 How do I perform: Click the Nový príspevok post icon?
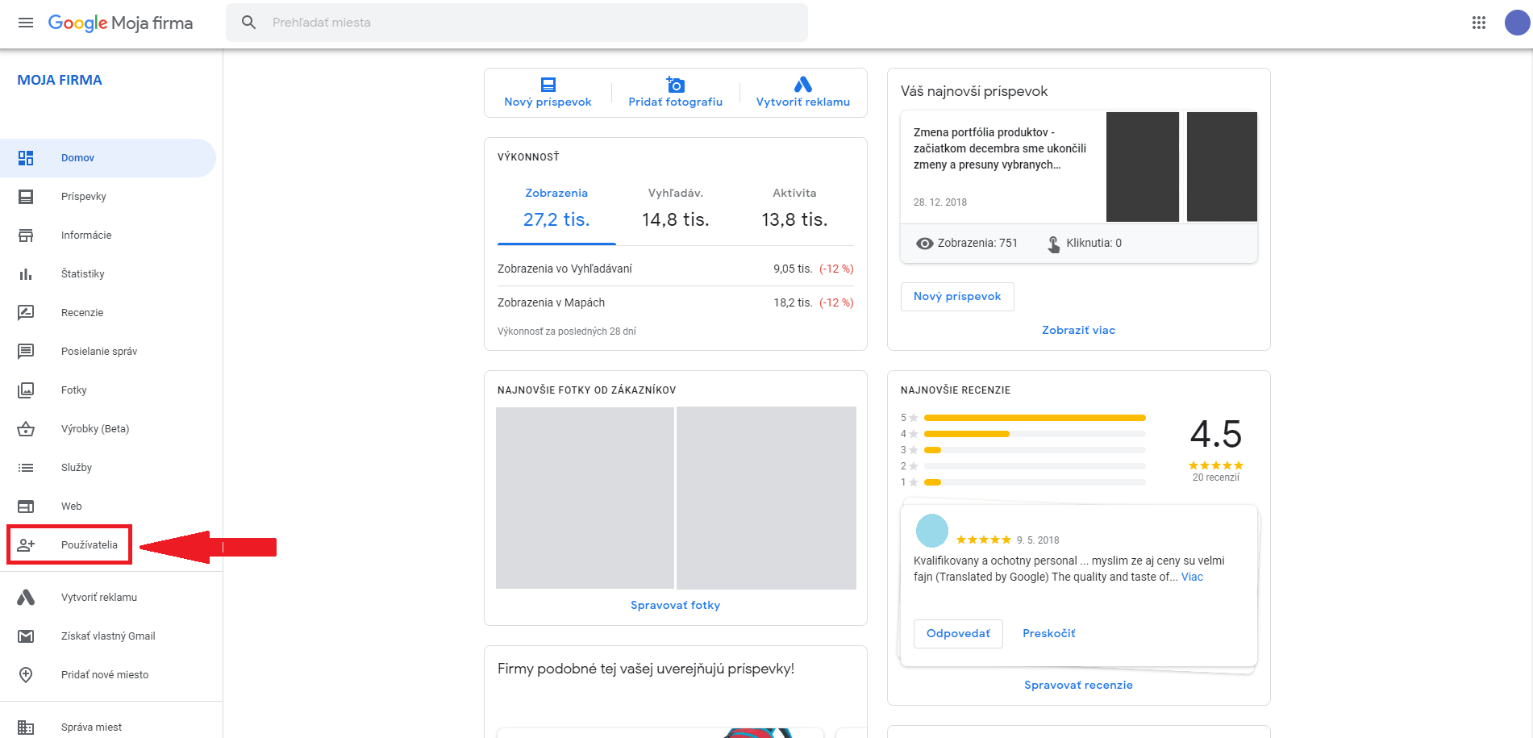548,85
